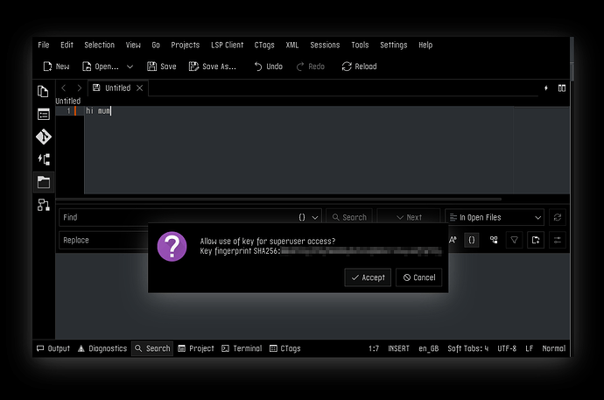Show the Filesystem Browser sidebar panel
Image resolution: width=604 pixels, height=400 pixels.
(43, 182)
